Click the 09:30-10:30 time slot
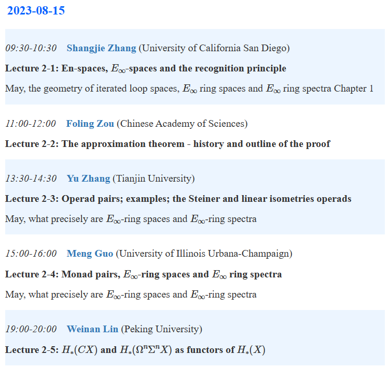The image size is (389, 369). [x=31, y=48]
